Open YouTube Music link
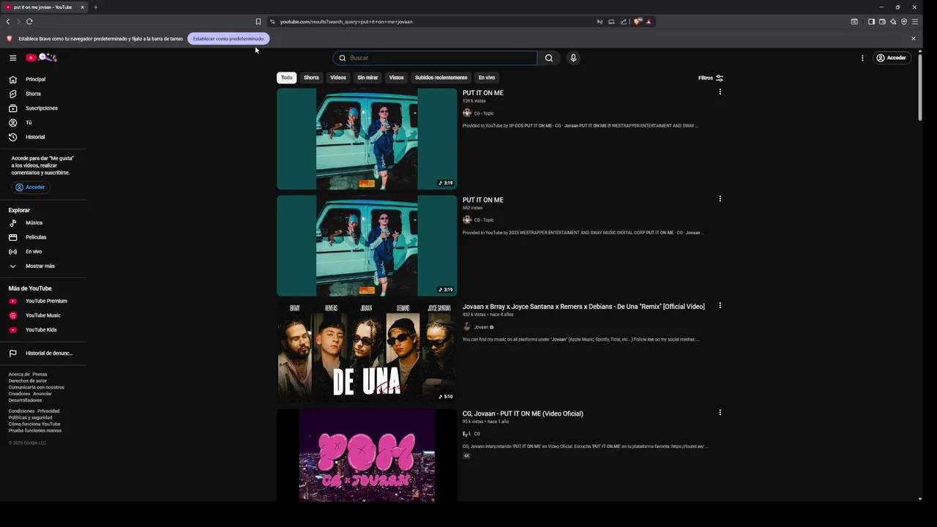Viewport: 937px width, 527px height. coord(44,315)
